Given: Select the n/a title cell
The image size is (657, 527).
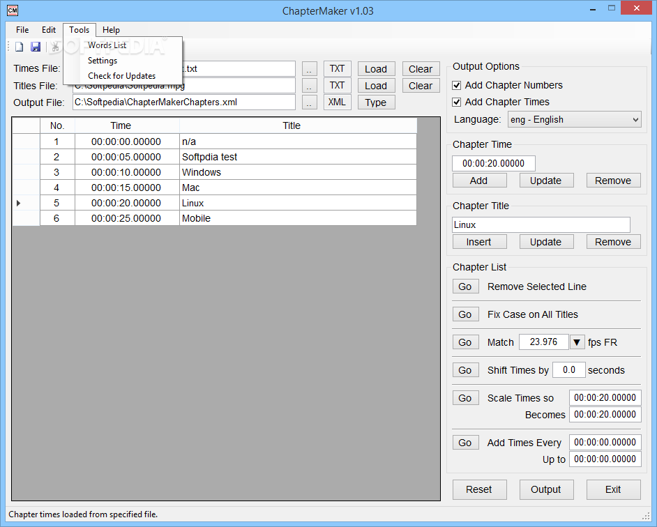Looking at the screenshot, I should point(298,142).
